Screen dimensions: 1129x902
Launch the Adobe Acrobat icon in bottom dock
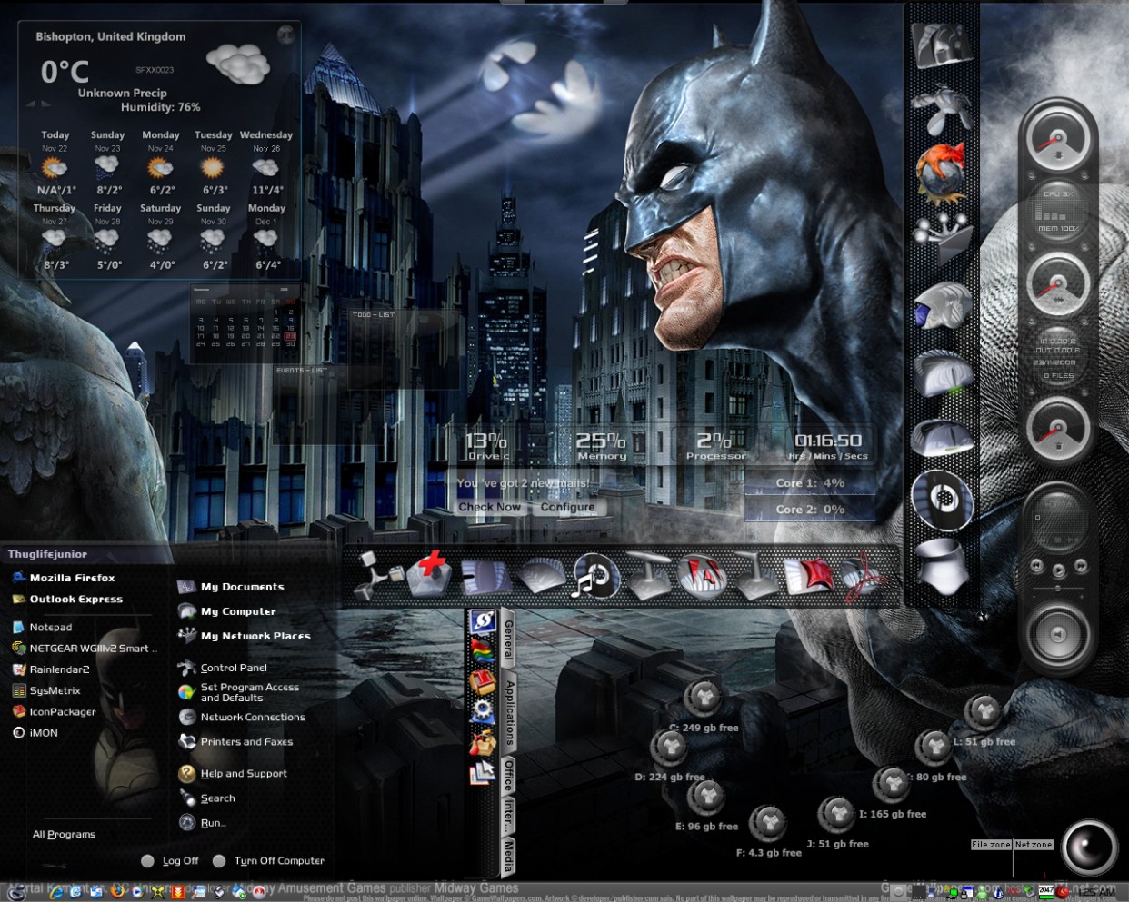863,576
